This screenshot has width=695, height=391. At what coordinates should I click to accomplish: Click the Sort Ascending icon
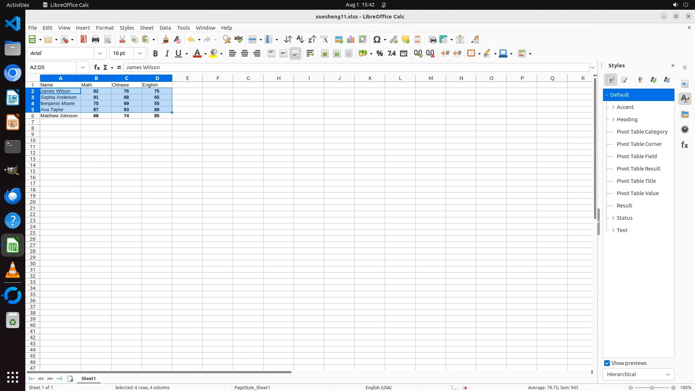click(x=300, y=39)
